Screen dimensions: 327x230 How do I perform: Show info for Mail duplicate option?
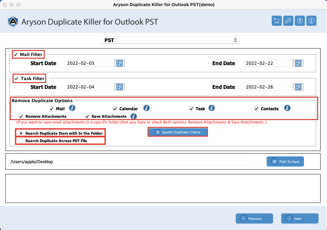(x=72, y=108)
